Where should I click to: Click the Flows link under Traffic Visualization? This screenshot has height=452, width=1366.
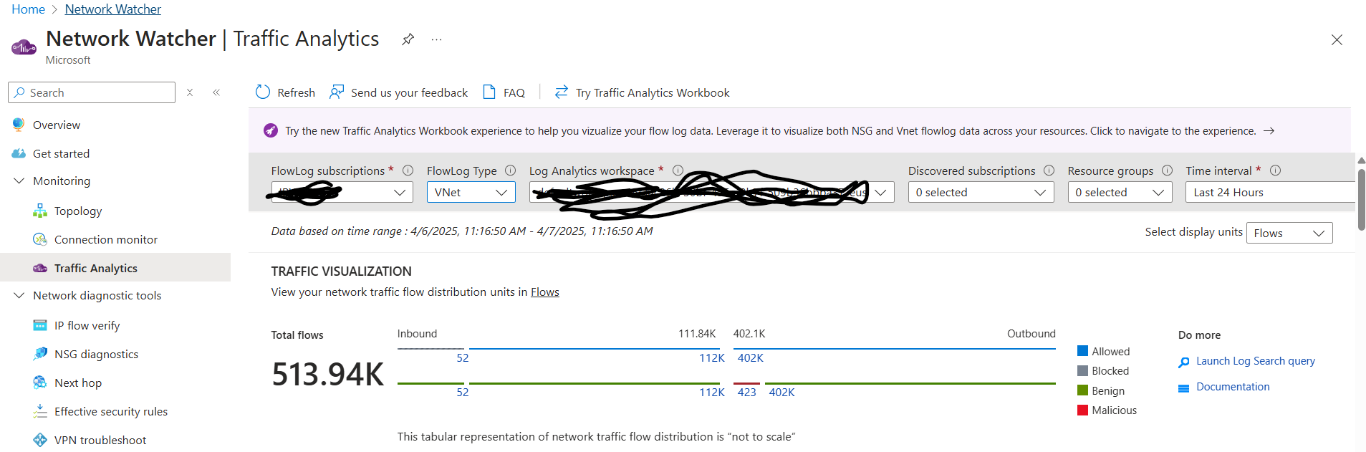point(545,292)
